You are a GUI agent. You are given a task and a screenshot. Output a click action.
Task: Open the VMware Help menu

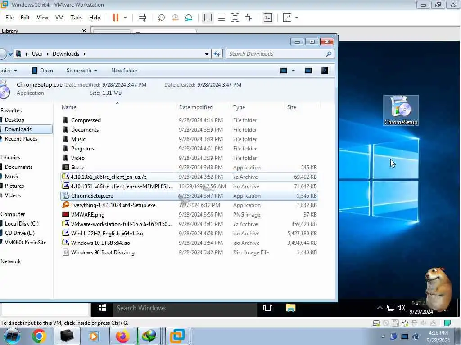pos(95,18)
